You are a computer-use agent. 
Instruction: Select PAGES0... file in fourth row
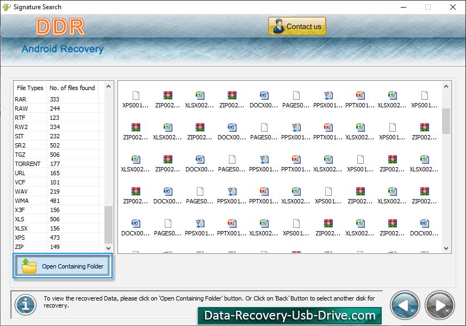tap(200, 196)
